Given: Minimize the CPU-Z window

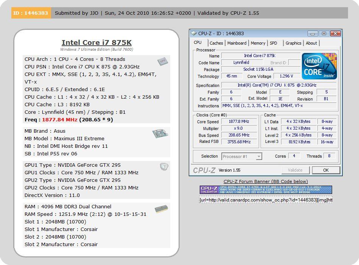Looking at the screenshot, I should (312, 34).
